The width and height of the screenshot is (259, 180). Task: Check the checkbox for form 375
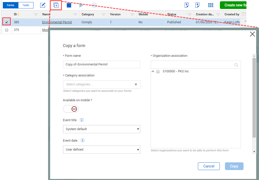[7, 30]
